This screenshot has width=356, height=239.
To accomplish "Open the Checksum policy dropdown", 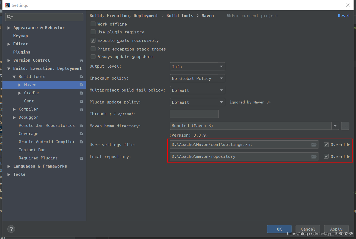I will [x=198, y=78].
